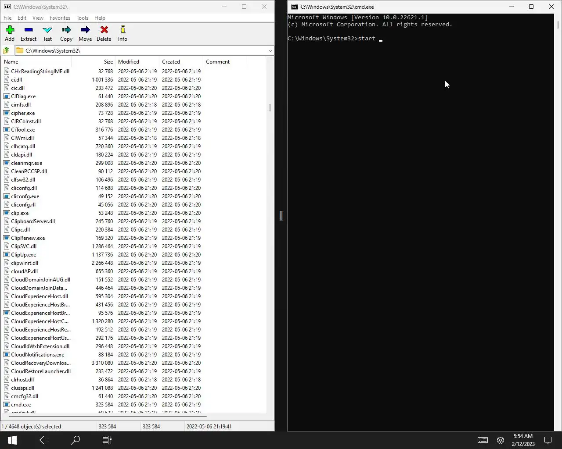The width and height of the screenshot is (562, 449).
Task: Select the ci.dll file icon
Action: click(7, 80)
